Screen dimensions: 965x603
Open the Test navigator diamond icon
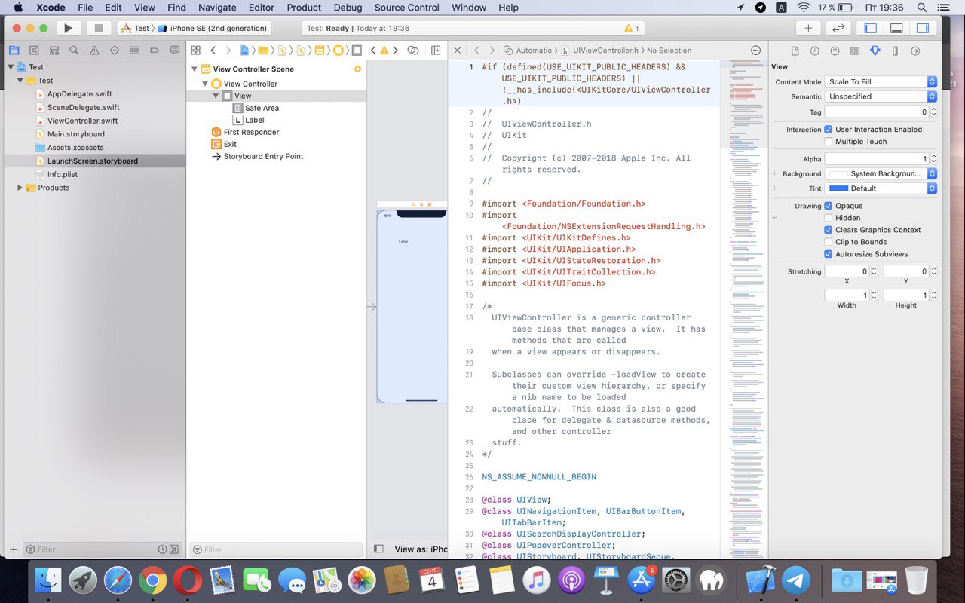click(x=115, y=51)
